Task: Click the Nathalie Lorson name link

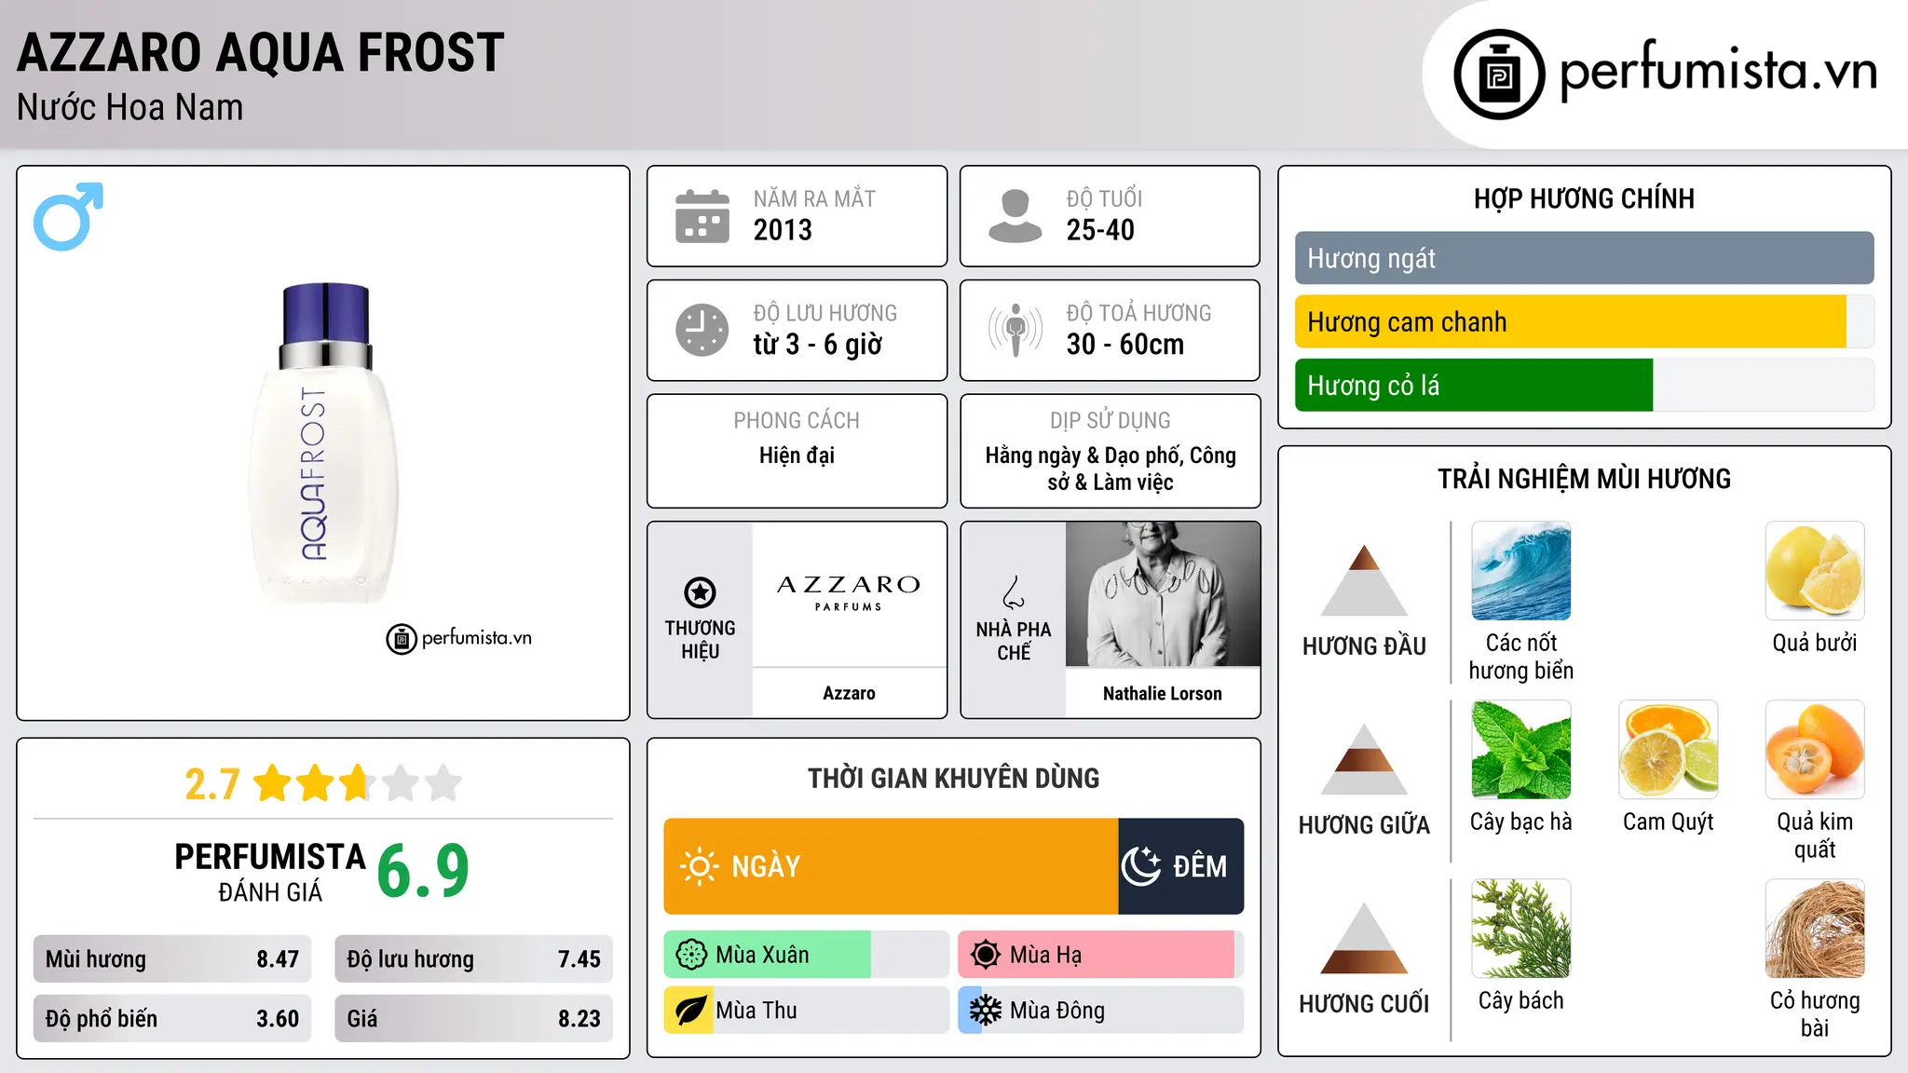Action: 1163,693
